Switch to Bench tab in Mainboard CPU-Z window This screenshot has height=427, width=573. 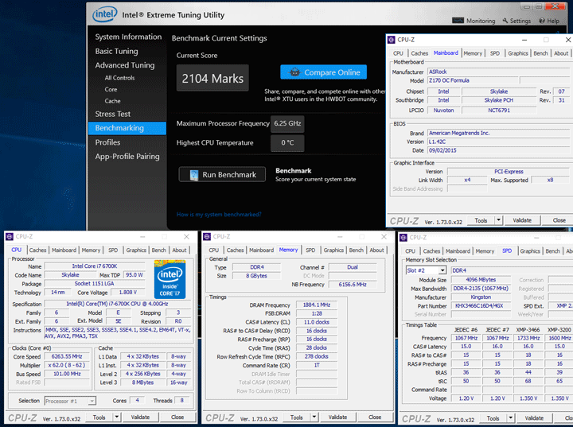coord(540,53)
